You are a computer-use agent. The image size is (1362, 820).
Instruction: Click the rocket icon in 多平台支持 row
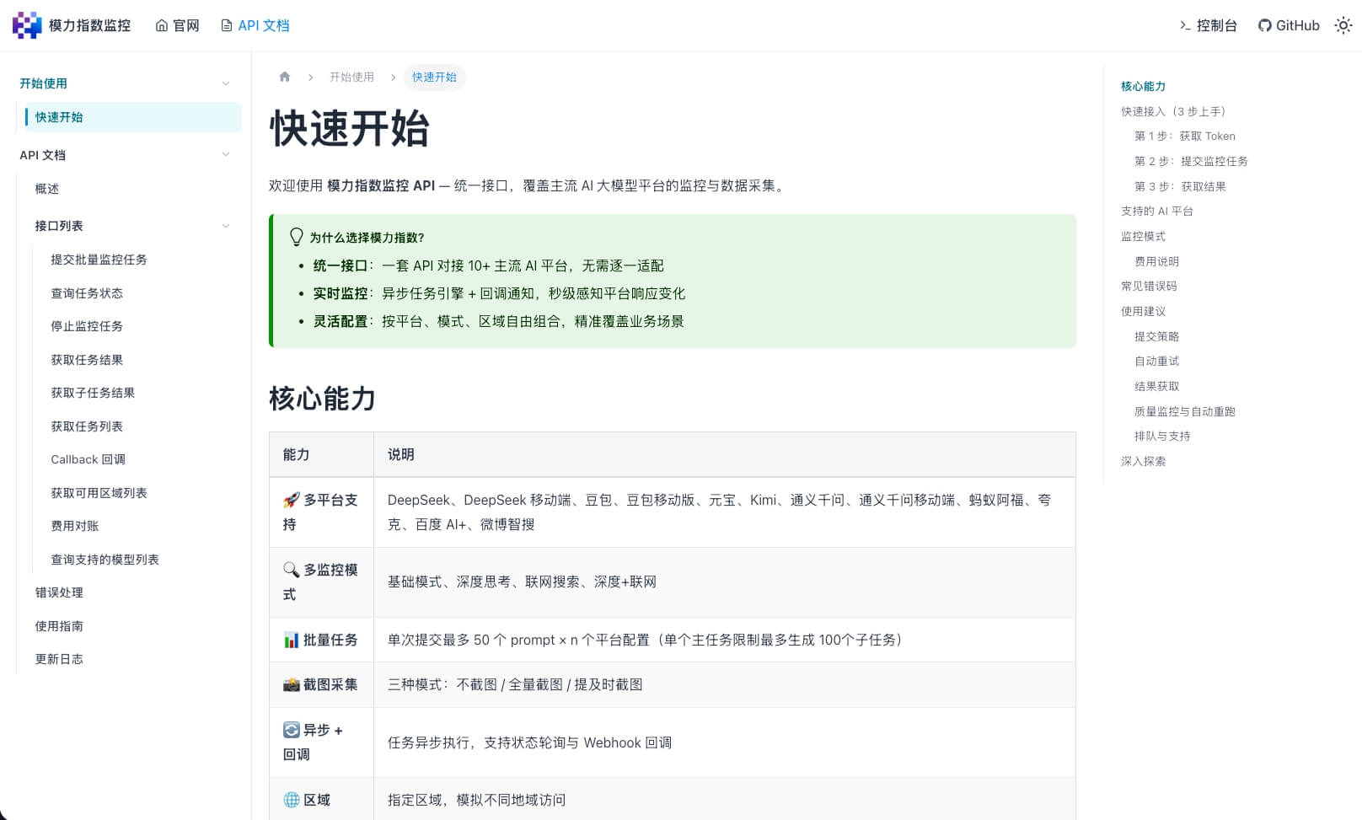click(292, 500)
